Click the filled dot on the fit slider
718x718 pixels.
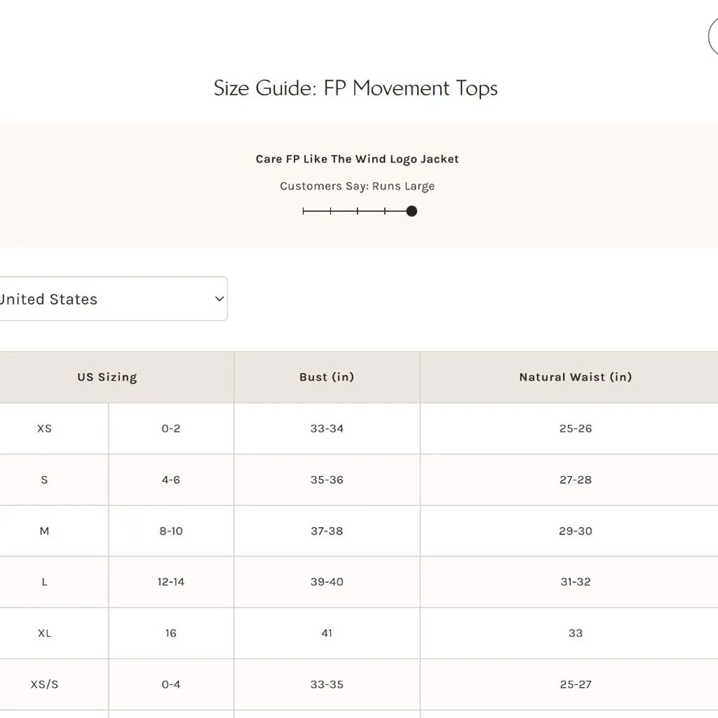click(x=411, y=211)
